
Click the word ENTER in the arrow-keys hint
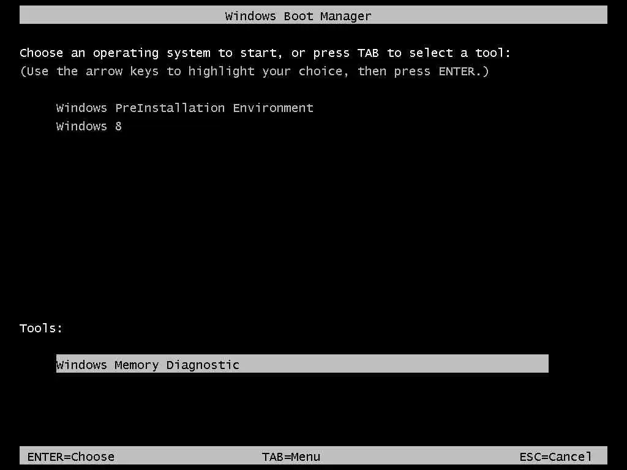click(x=457, y=71)
